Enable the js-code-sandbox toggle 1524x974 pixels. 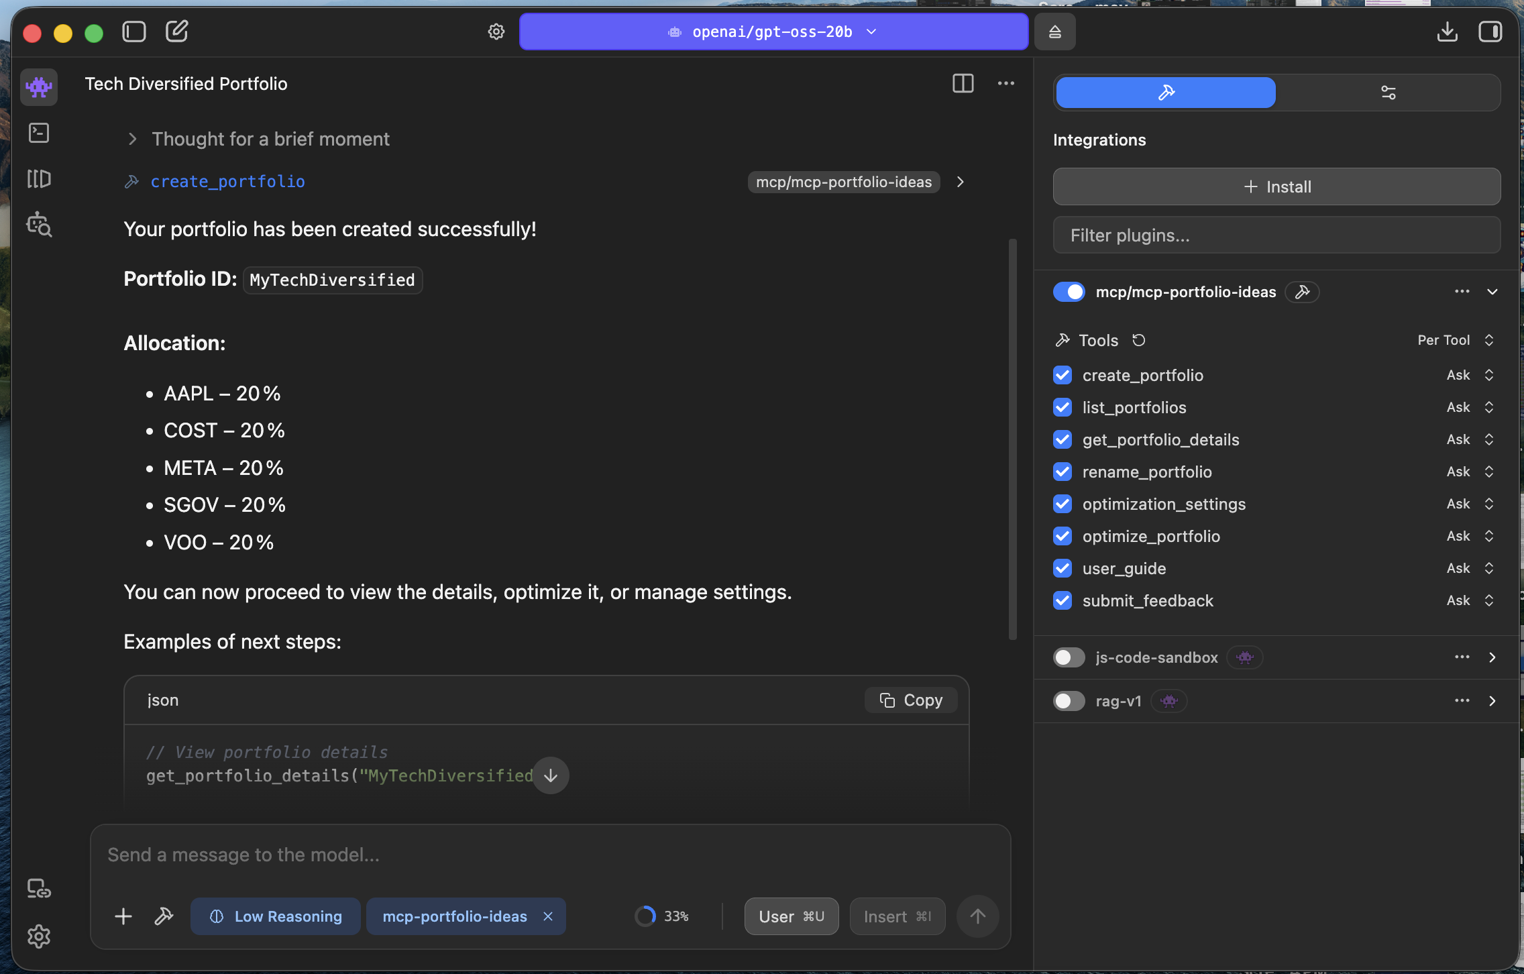click(1069, 657)
